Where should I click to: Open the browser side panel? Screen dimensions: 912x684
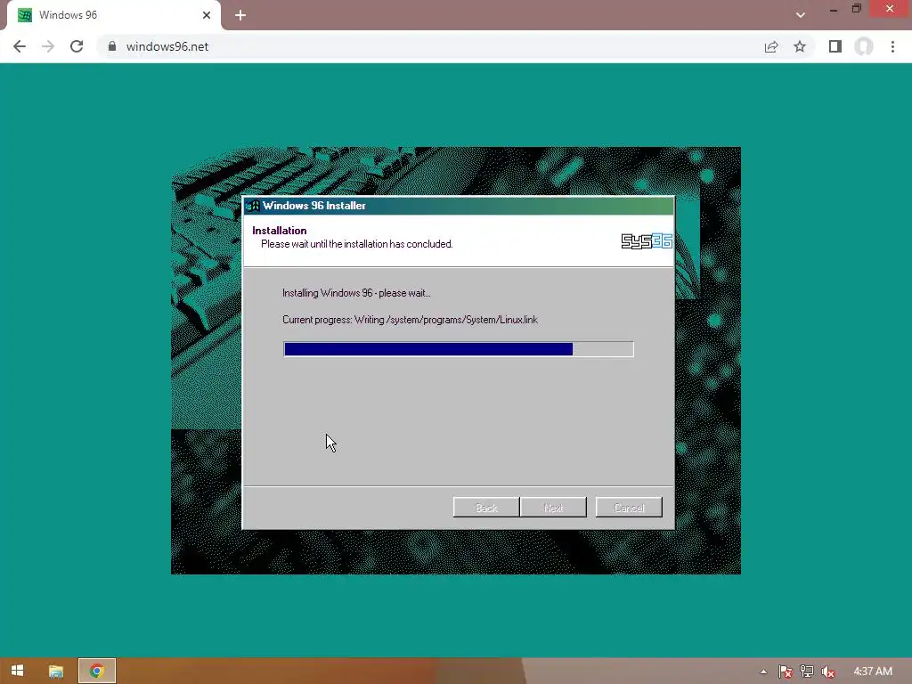(x=835, y=46)
